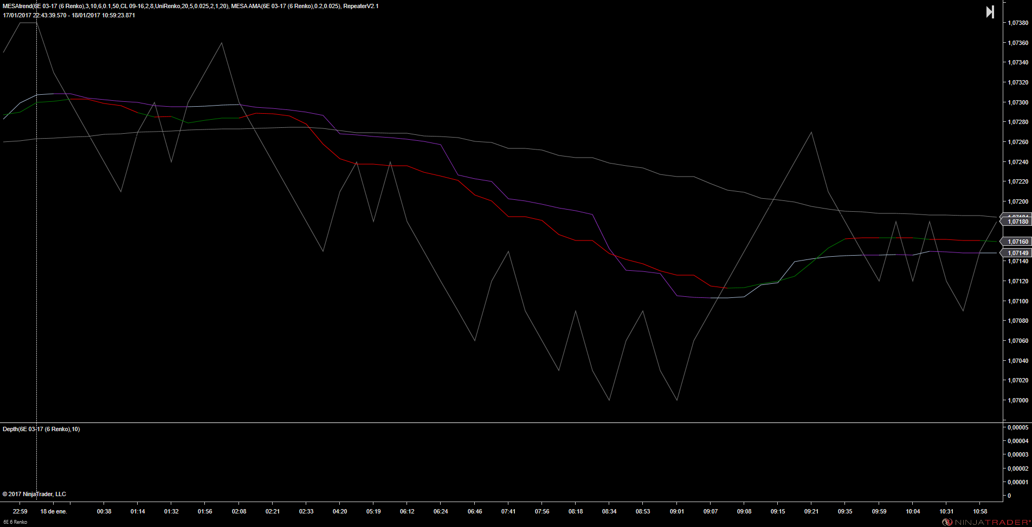Image resolution: width=1032 pixels, height=527 pixels.
Task: Click the 1,07380 price axis label
Action: click(x=1018, y=23)
